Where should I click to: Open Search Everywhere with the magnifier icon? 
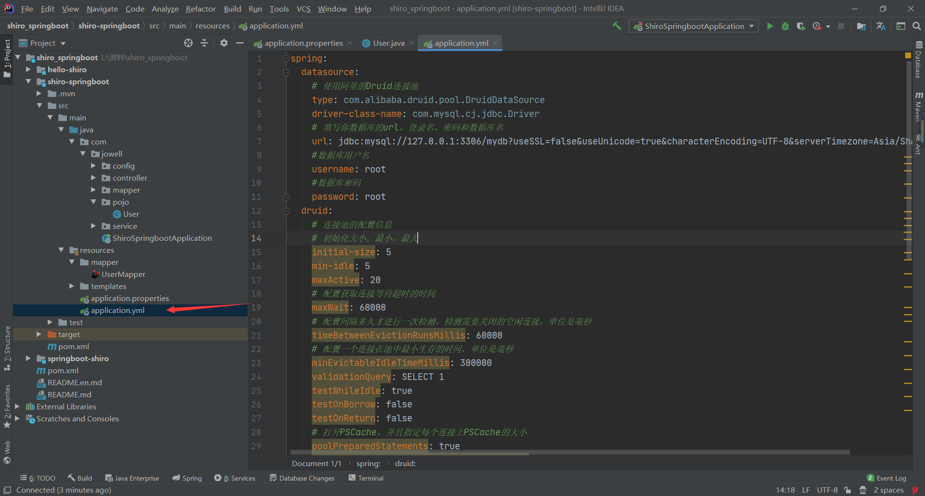point(916,26)
